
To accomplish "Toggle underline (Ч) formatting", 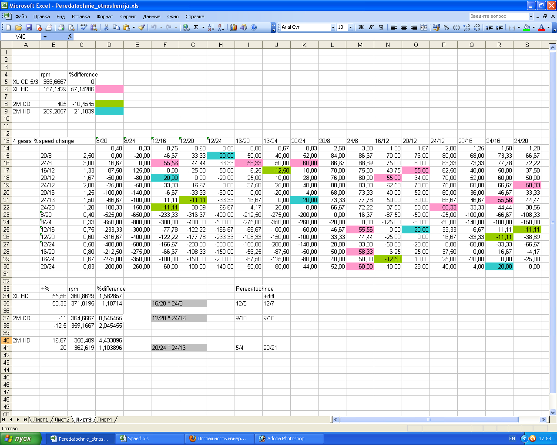I will [x=381, y=27].
